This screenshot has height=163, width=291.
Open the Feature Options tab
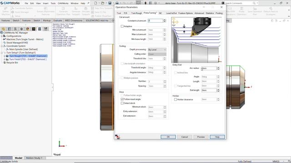tap(186, 13)
